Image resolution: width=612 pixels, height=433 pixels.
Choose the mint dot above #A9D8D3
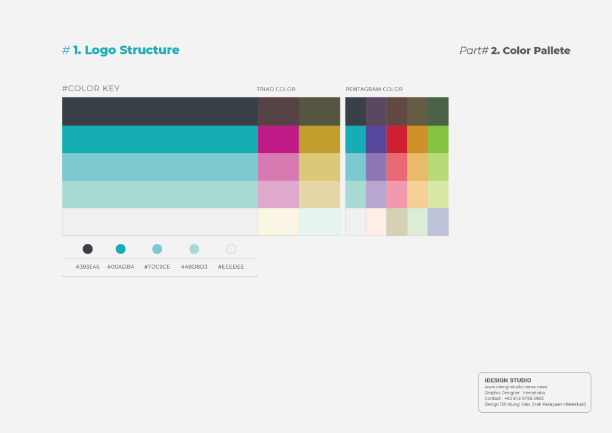click(x=194, y=249)
